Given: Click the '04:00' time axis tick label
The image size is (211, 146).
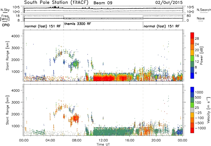Looking at the screenshot, I should [50, 140].
